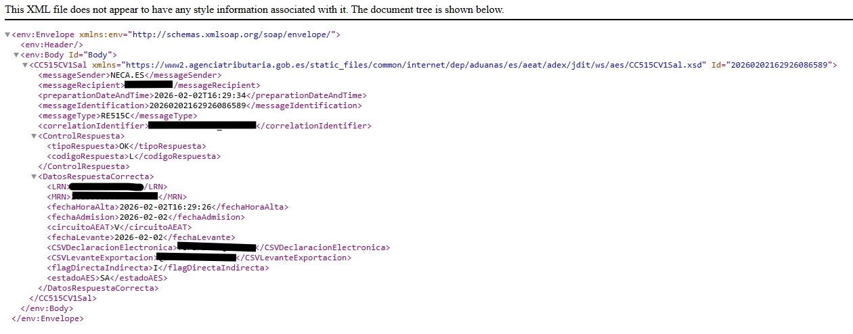Click the NECA.ES messageSender value

click(x=126, y=75)
